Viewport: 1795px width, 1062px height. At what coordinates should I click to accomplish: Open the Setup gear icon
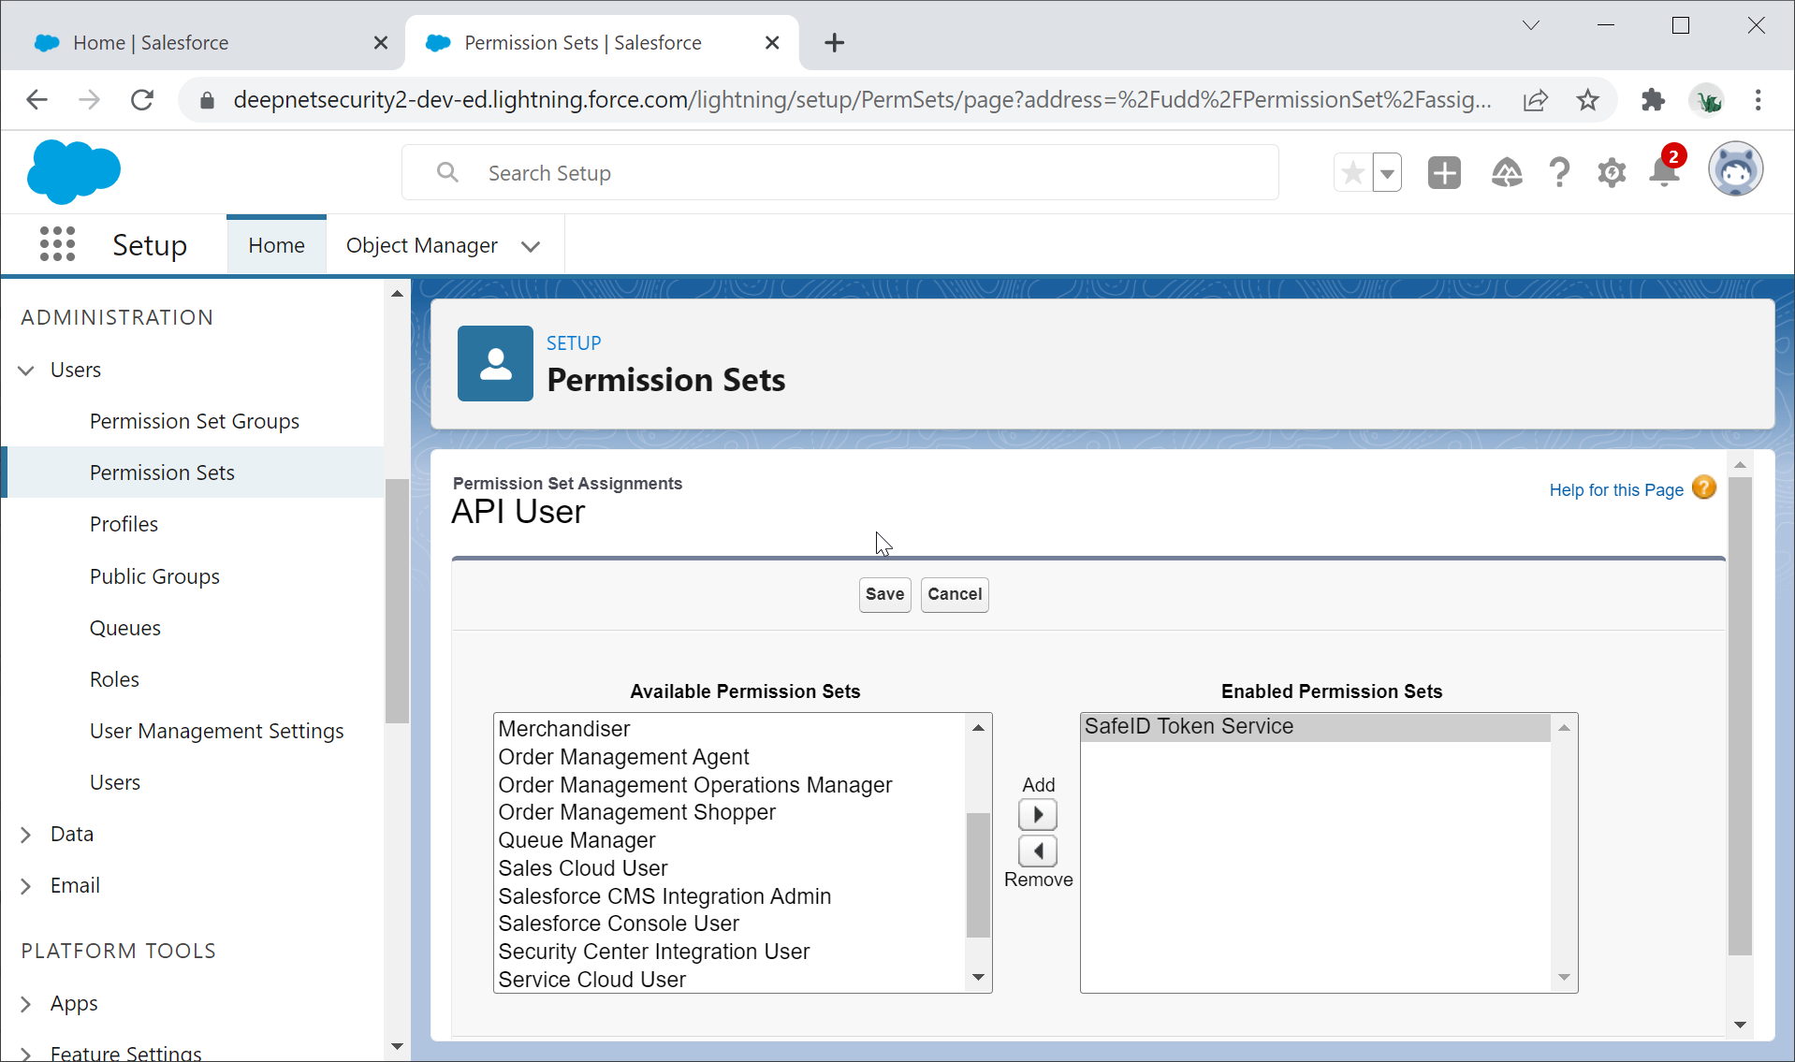(x=1612, y=173)
